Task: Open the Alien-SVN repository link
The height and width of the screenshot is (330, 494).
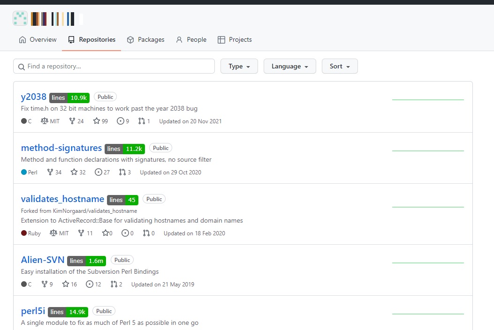Action: click(43, 260)
